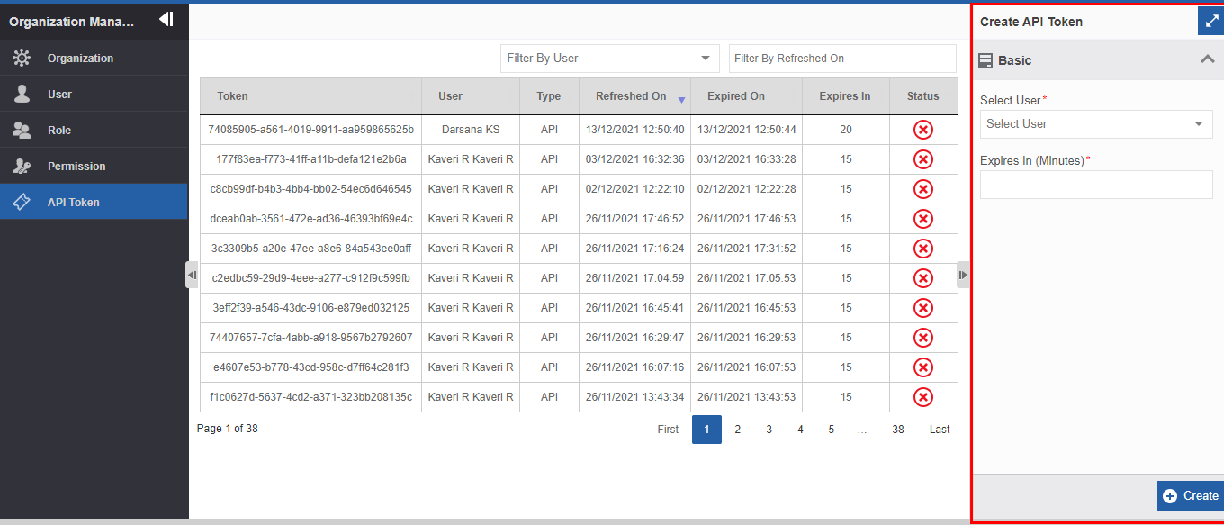1224x525 pixels.
Task: Go to page 2
Action: point(738,430)
